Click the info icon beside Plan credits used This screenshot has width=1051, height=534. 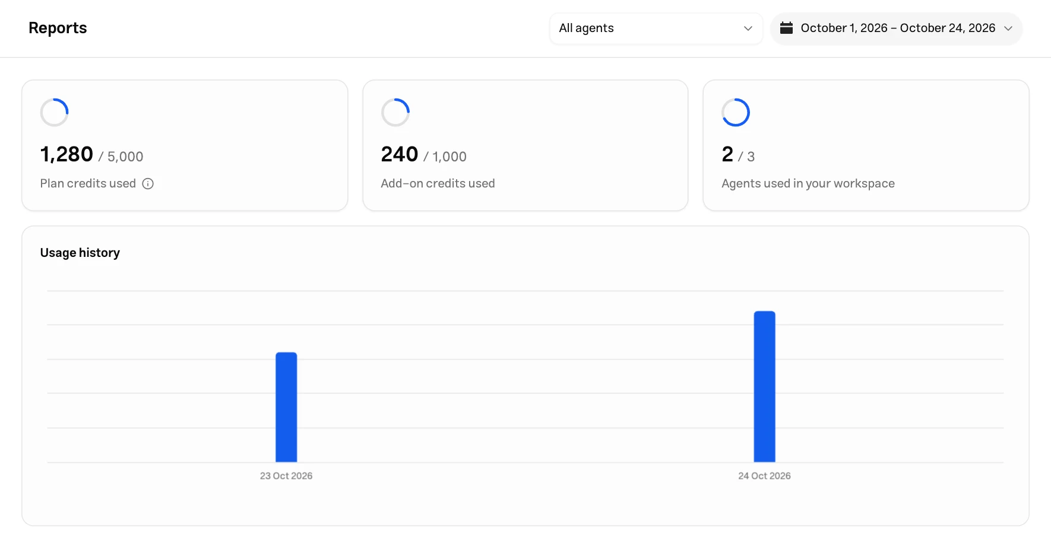pos(148,184)
